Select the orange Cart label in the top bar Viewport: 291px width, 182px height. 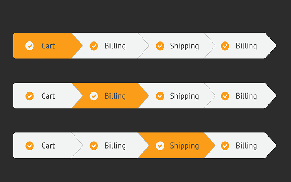click(48, 46)
